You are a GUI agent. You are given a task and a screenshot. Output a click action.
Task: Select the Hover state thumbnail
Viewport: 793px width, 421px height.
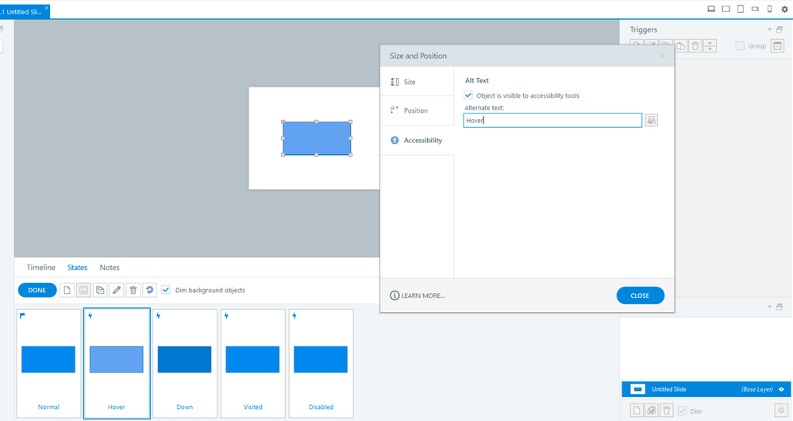(x=117, y=363)
